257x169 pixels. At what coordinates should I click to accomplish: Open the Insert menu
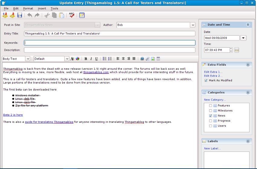42,8
